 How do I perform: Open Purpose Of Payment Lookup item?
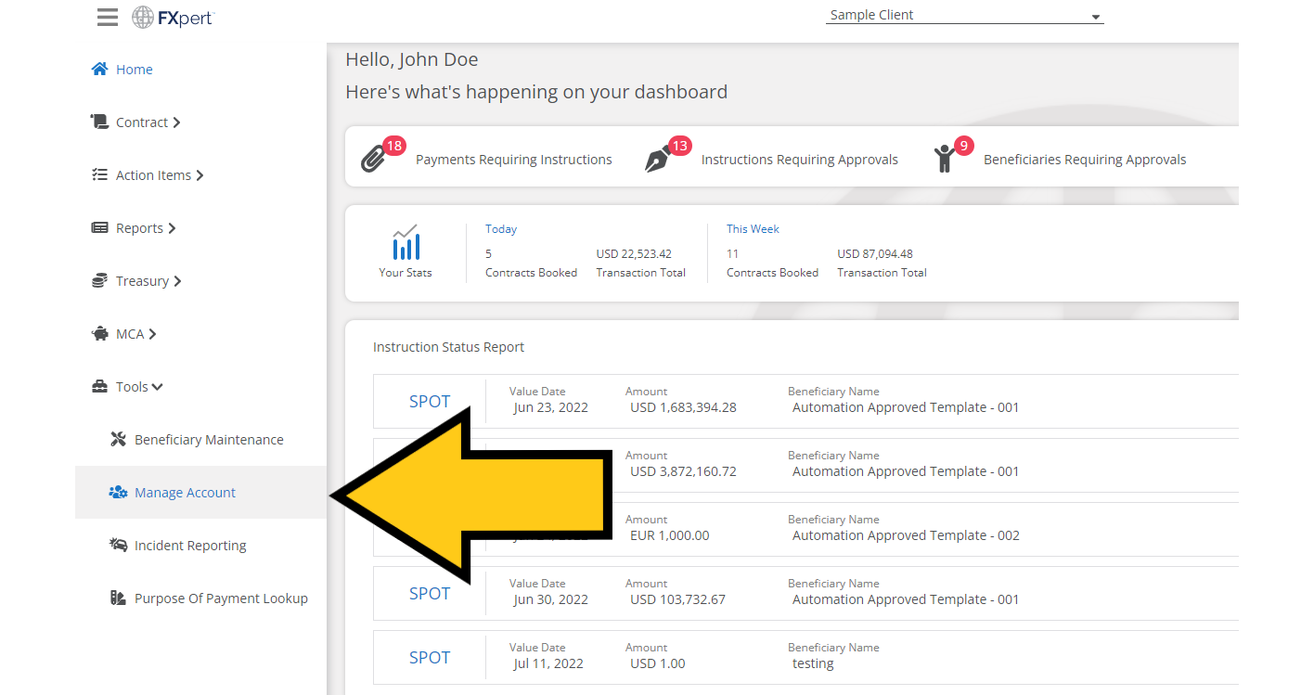[221, 598]
